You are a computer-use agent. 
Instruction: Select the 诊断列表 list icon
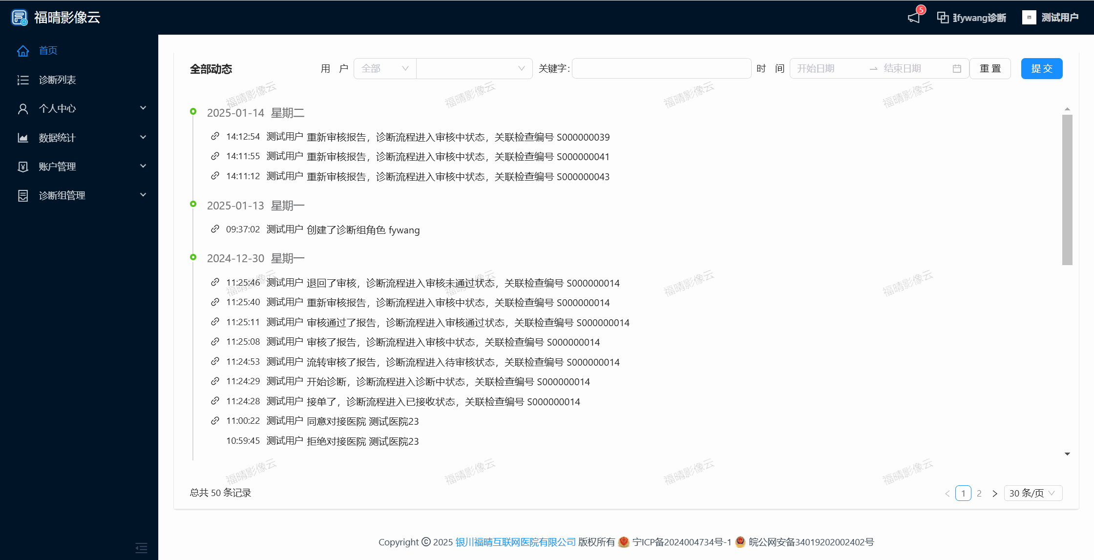(23, 80)
